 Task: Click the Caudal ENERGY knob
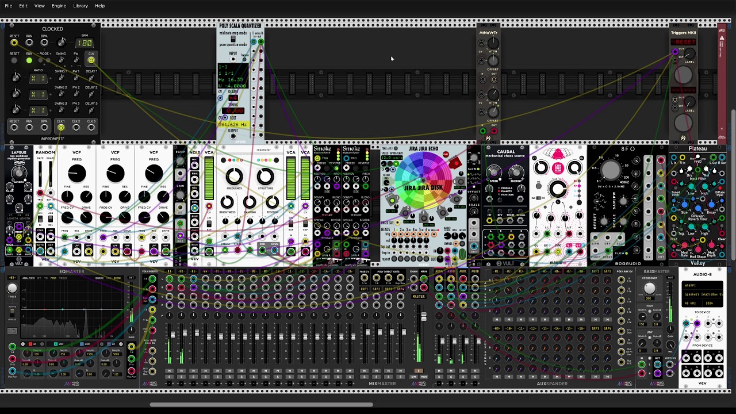point(516,171)
